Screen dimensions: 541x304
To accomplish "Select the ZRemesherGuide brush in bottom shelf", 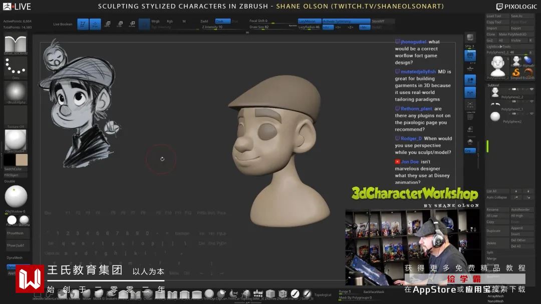I will point(270,293).
